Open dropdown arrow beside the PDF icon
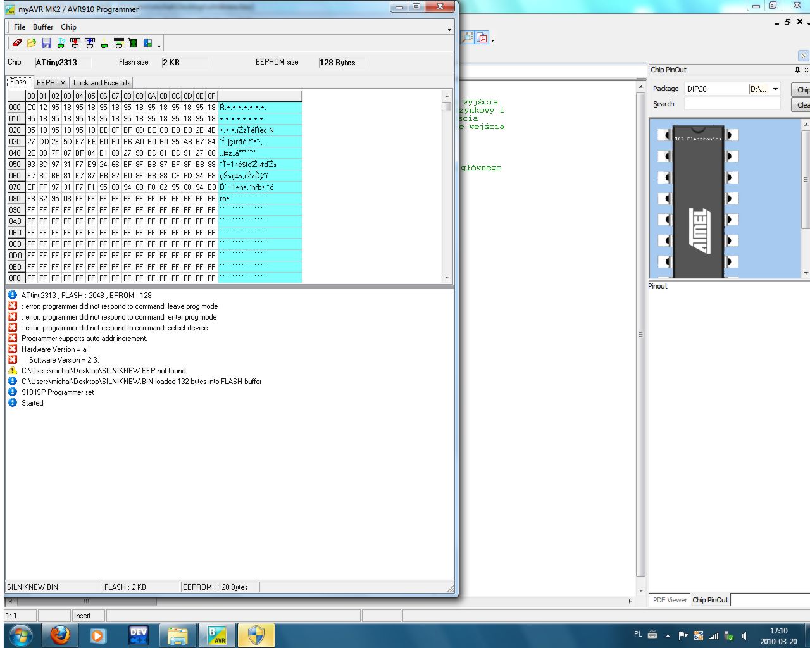The image size is (810, 648). coord(492,40)
